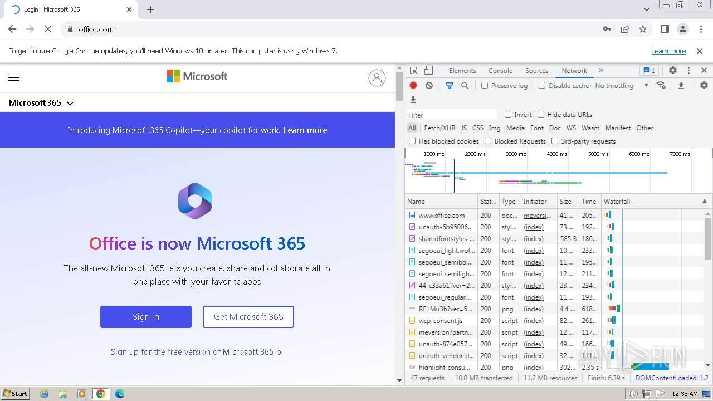713x401 pixels.
Task: Click Learn more in Chrome update bar
Action: [x=668, y=51]
